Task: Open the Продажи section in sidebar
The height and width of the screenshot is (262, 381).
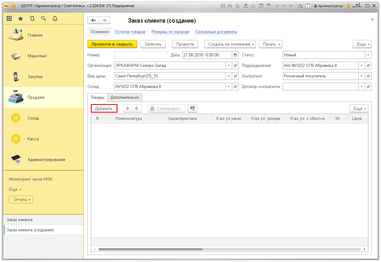Action: point(36,97)
